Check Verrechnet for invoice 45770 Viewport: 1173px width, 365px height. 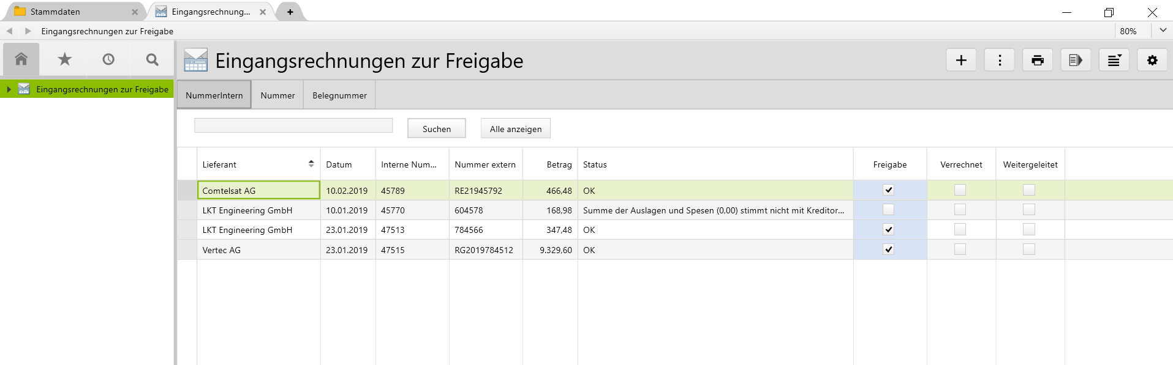[960, 210]
